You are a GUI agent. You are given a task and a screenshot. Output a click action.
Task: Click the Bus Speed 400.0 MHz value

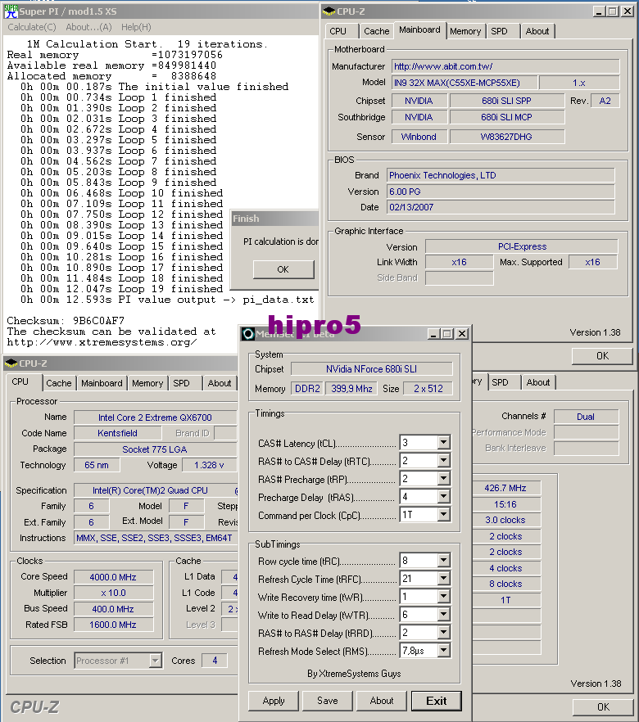coord(113,609)
